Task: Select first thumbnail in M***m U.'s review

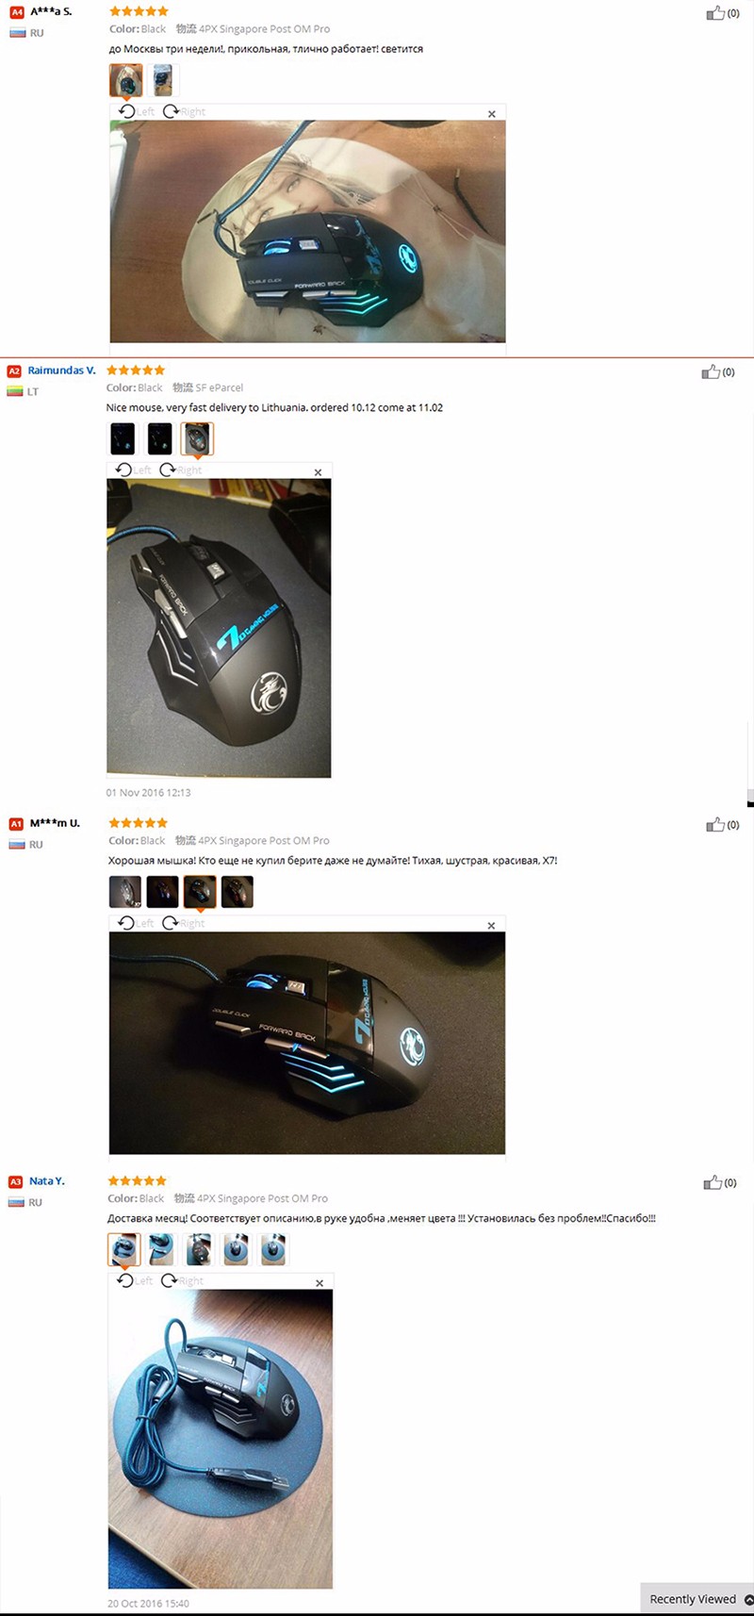Action: (x=125, y=891)
